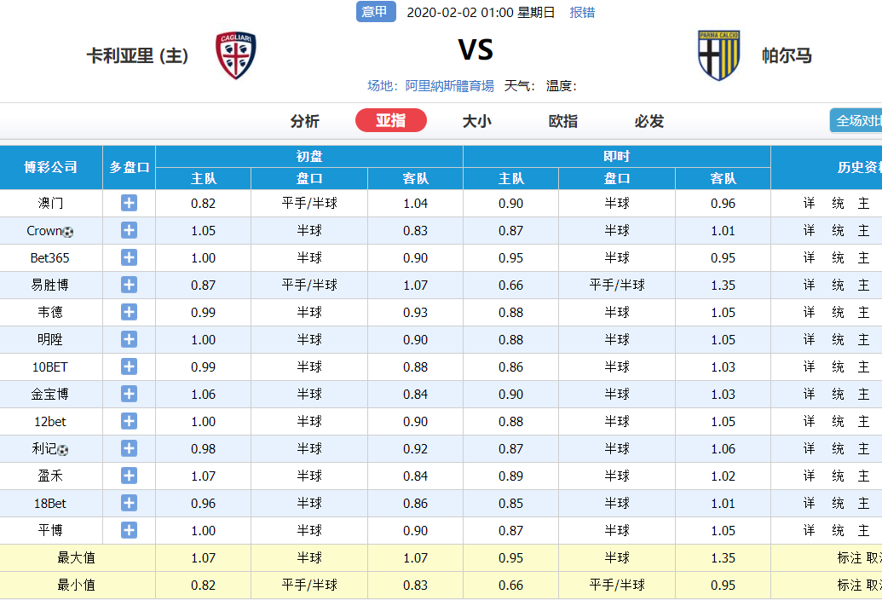Open 详 details link for 澳门 row

(x=809, y=204)
